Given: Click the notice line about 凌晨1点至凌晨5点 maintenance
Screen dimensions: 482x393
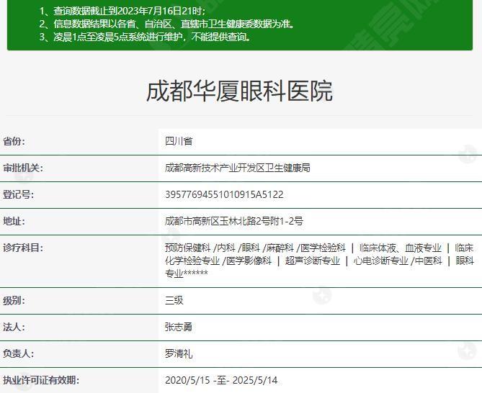Looking at the screenshot, I should click(x=146, y=37).
